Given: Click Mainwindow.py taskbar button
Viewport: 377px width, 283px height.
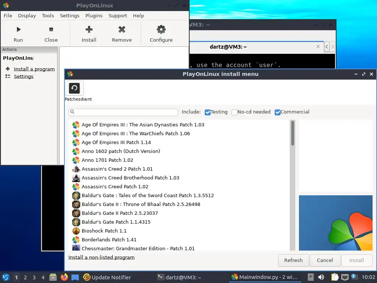Looking at the screenshot, I should [x=264, y=277].
